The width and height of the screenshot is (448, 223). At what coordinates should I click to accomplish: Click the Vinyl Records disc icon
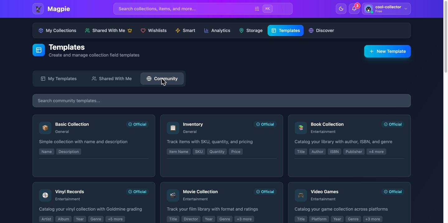point(45,195)
